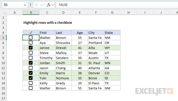The height and width of the screenshot is (101, 178).
Task: Check the checkbox for Steve Malloy
Action: 31,53
